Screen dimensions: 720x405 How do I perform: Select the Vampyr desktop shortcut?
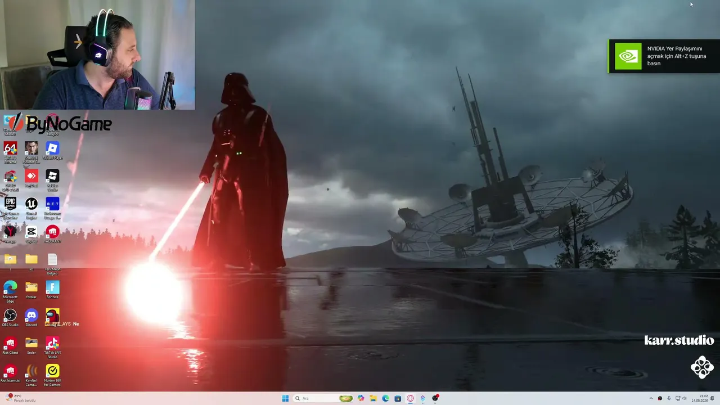click(10, 234)
